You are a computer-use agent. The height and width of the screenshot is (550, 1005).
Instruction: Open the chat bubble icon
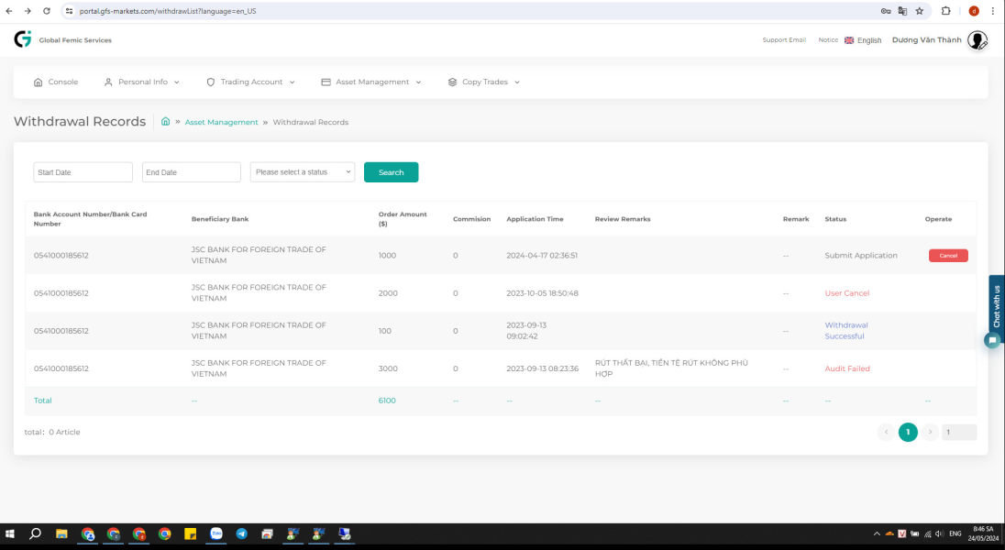point(991,339)
